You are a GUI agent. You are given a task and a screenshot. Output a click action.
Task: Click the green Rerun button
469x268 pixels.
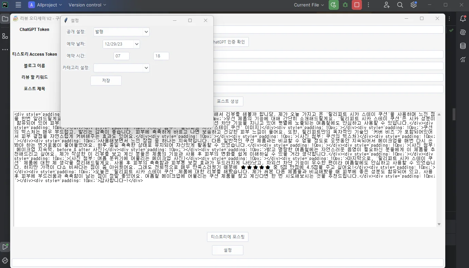tap(334, 5)
